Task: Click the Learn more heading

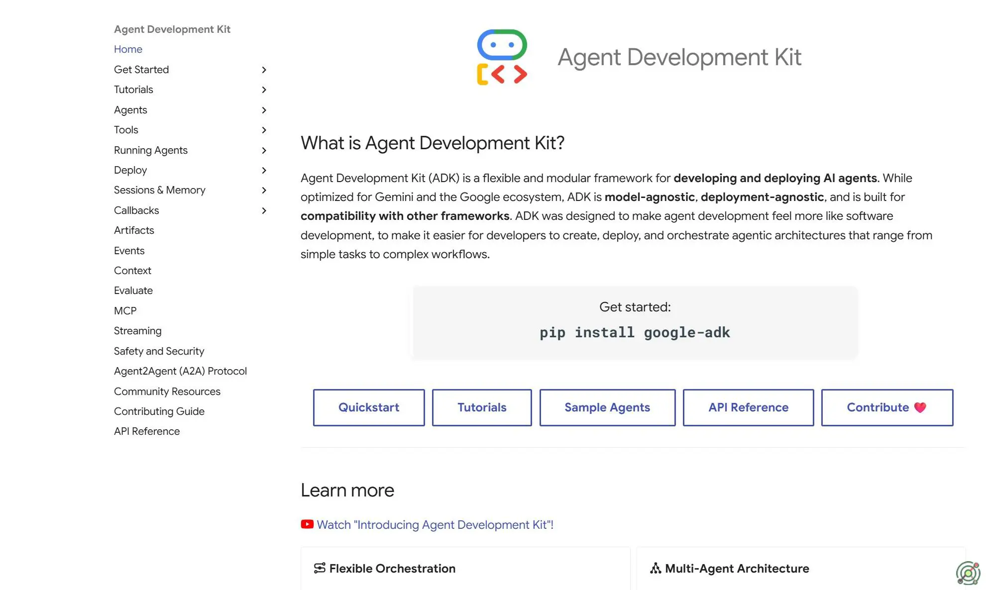Action: (x=347, y=491)
